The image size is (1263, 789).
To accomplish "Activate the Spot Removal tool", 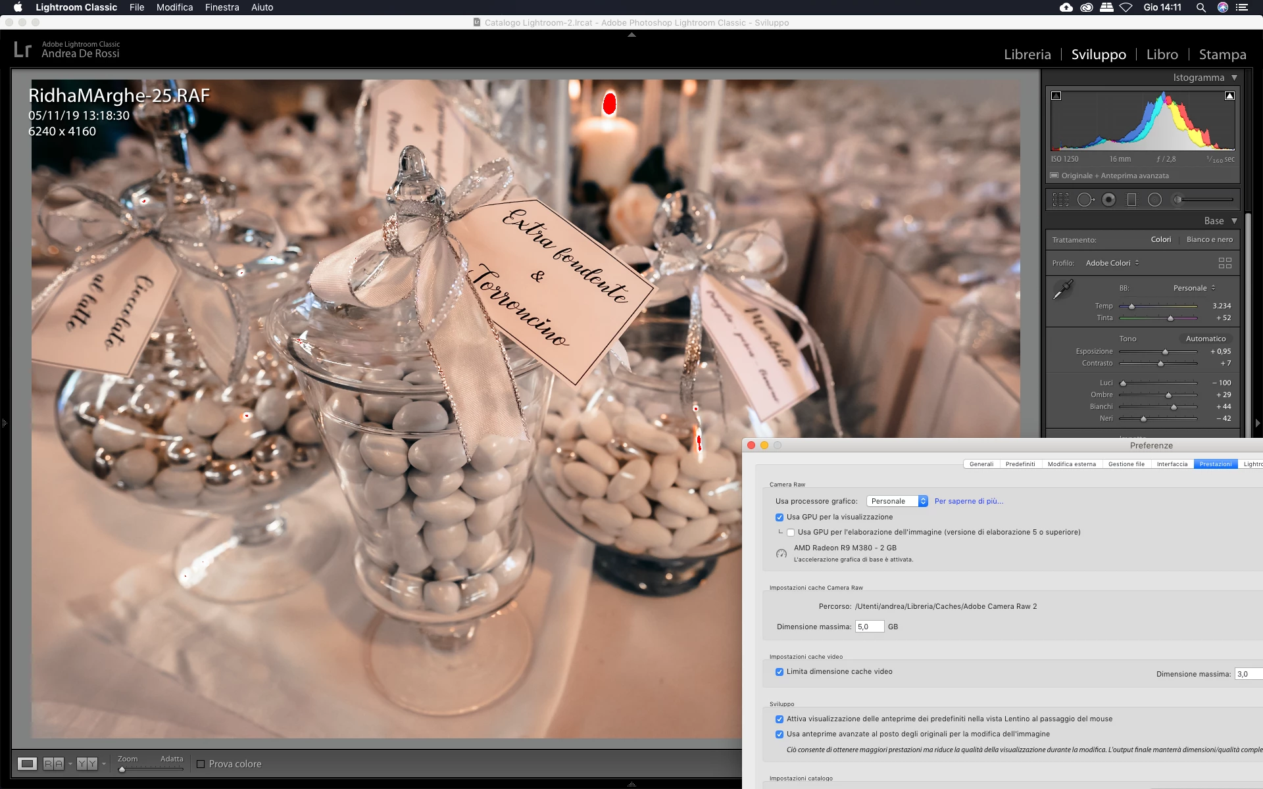I will [x=1085, y=200].
